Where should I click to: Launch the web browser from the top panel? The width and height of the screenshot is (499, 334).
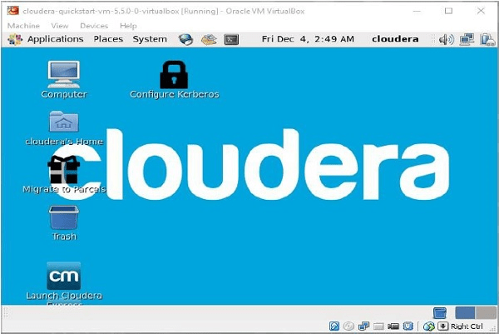pos(185,39)
